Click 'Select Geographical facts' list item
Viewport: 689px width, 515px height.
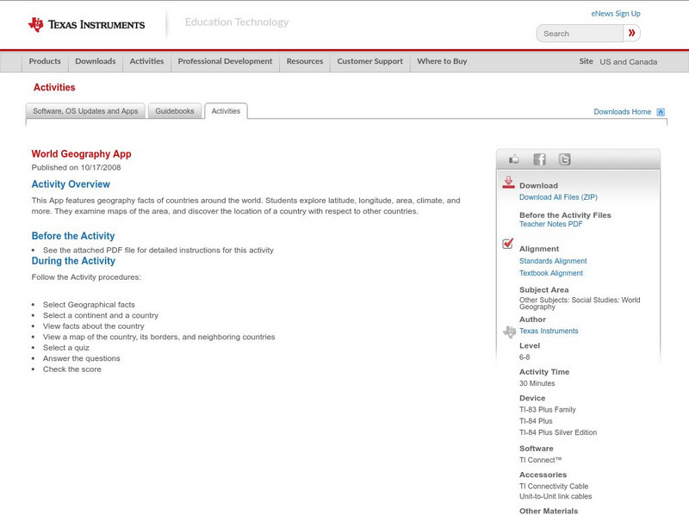click(89, 305)
